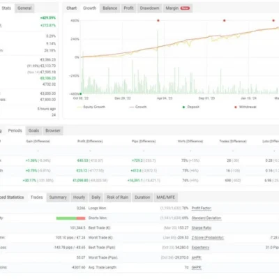Click the +272.87% value

[x=48, y=25]
